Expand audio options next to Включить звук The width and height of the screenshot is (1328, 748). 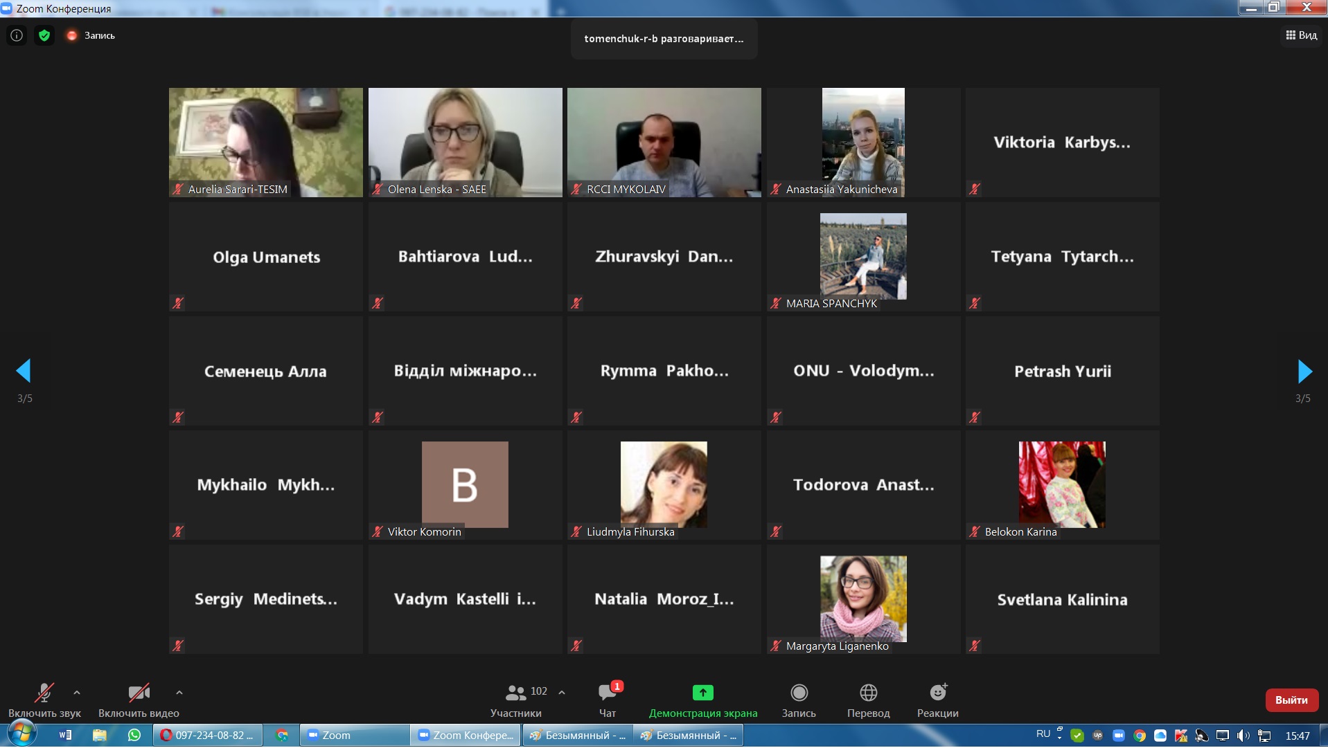tap(77, 692)
